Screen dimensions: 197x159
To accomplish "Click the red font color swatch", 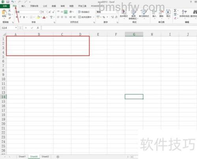I will click(44, 17).
